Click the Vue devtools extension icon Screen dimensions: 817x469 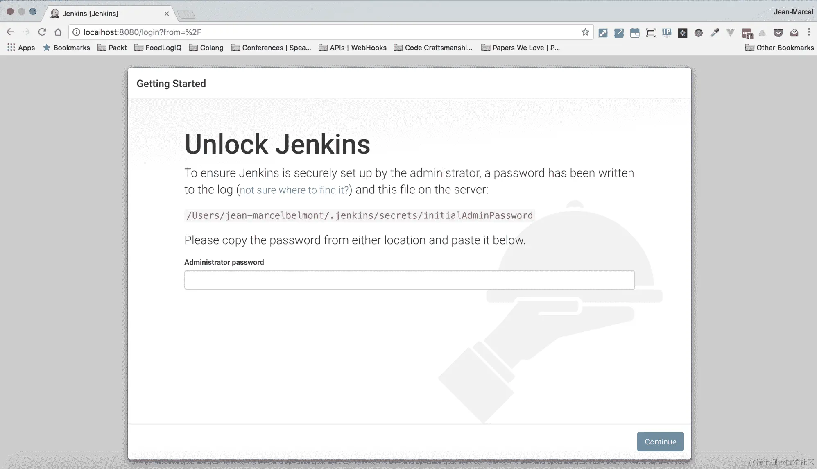pos(730,33)
